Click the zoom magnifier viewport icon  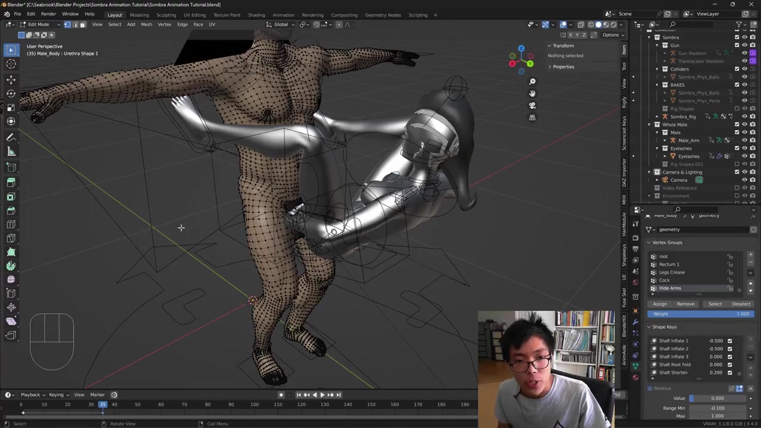pos(532,81)
